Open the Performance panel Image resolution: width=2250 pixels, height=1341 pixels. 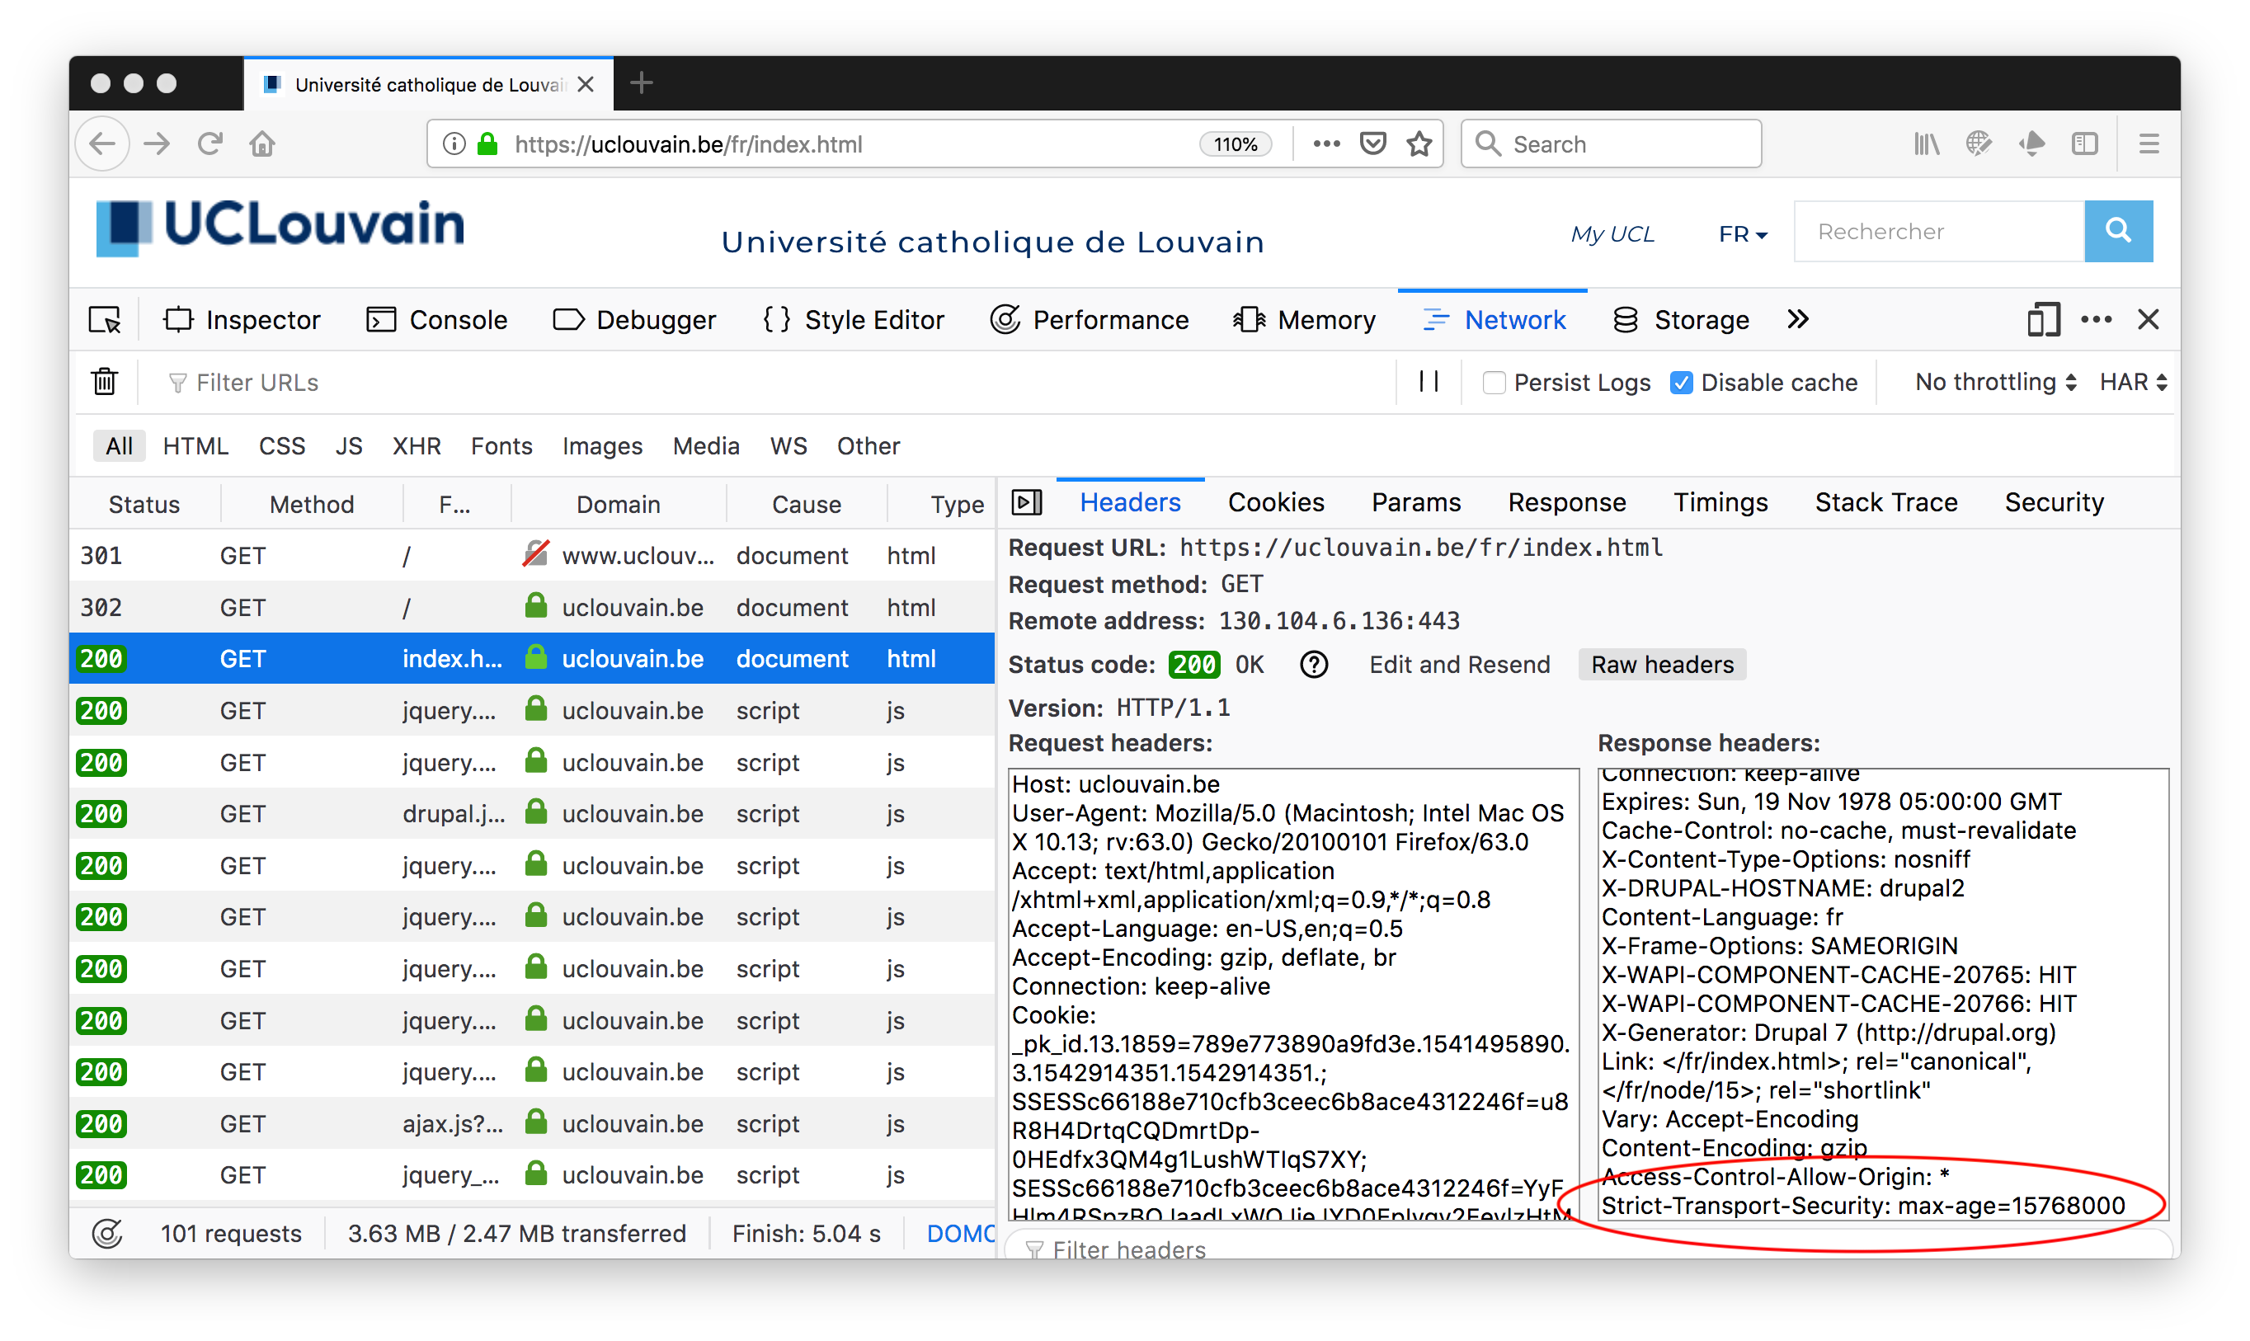point(1089,320)
